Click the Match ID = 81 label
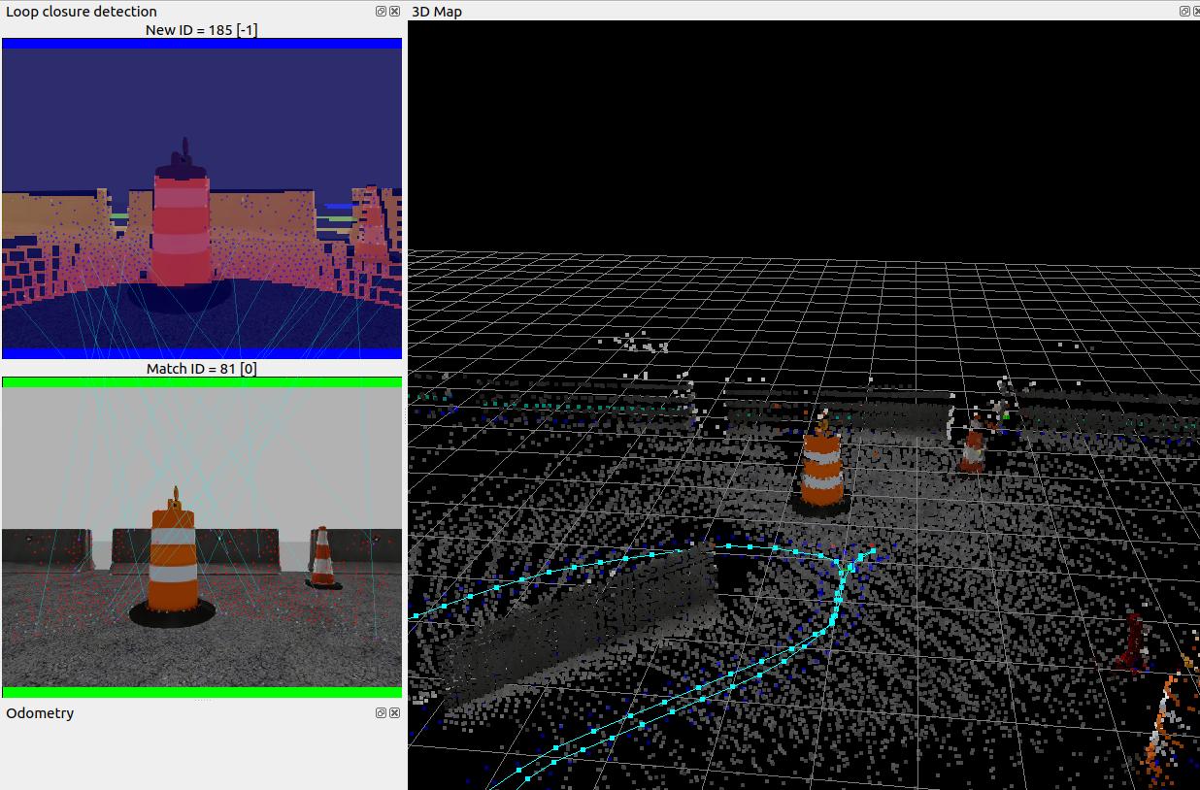This screenshot has width=1200, height=790. point(201,369)
